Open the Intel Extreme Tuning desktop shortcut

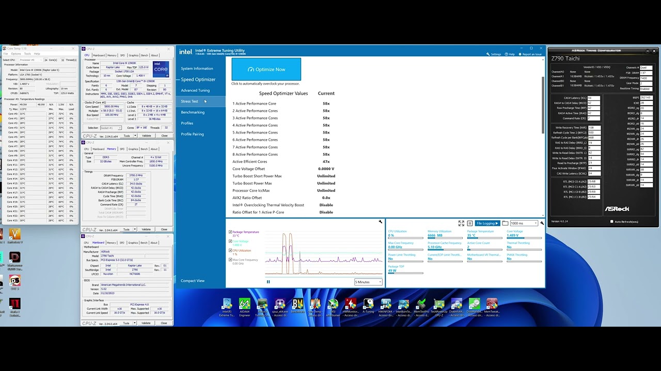click(227, 307)
